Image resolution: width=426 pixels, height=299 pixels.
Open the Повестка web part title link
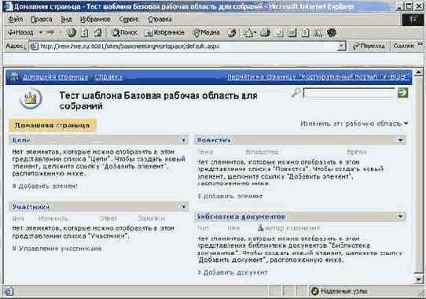(214, 140)
